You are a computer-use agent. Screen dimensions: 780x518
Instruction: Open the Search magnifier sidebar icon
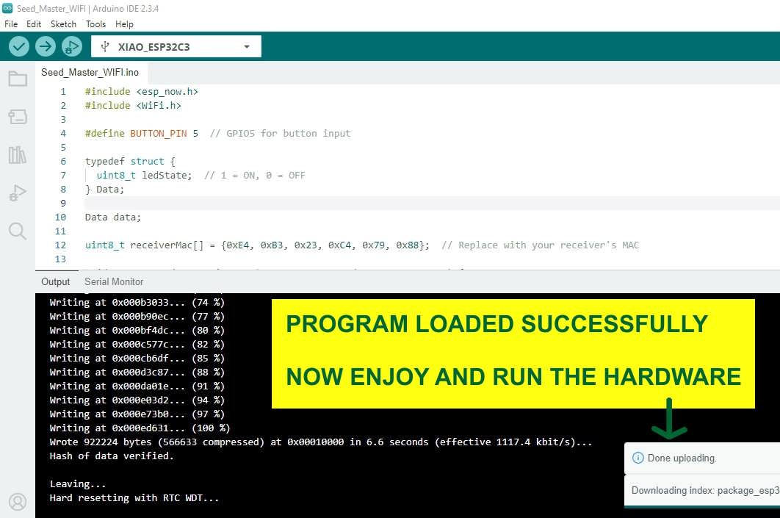tap(18, 231)
